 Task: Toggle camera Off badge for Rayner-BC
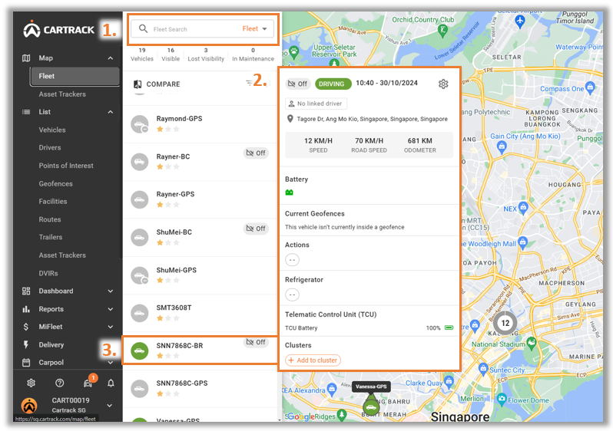tap(256, 153)
